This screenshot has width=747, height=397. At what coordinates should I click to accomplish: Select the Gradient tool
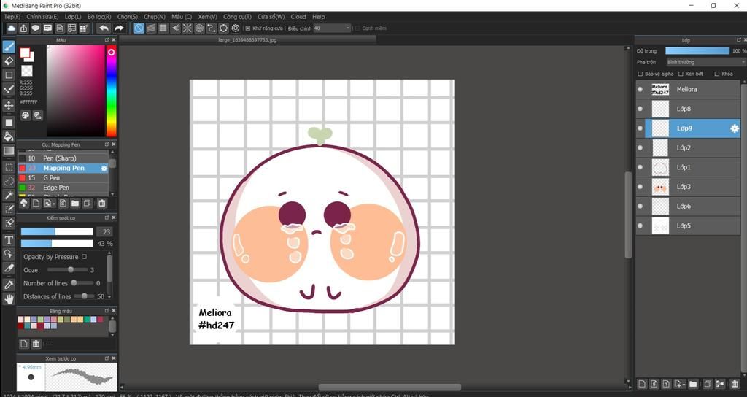pyautogui.click(x=9, y=150)
